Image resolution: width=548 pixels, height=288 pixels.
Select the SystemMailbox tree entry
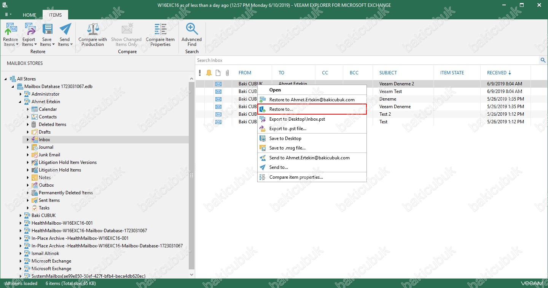point(88,276)
